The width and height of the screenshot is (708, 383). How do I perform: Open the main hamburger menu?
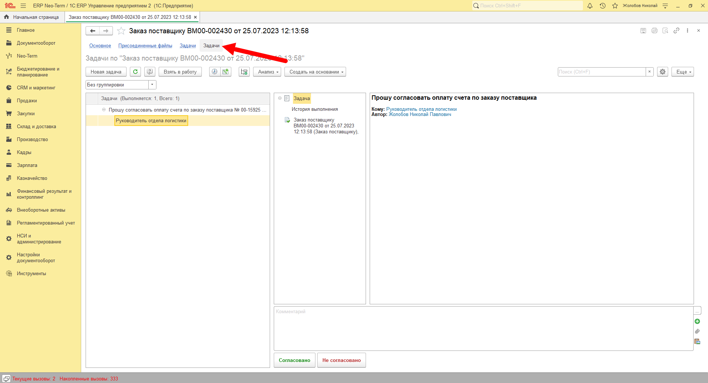[x=23, y=6]
